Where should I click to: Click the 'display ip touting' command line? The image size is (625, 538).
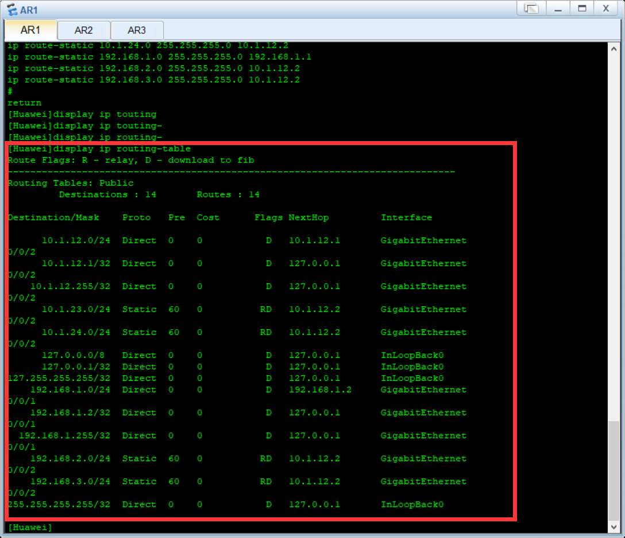pyautogui.click(x=82, y=114)
